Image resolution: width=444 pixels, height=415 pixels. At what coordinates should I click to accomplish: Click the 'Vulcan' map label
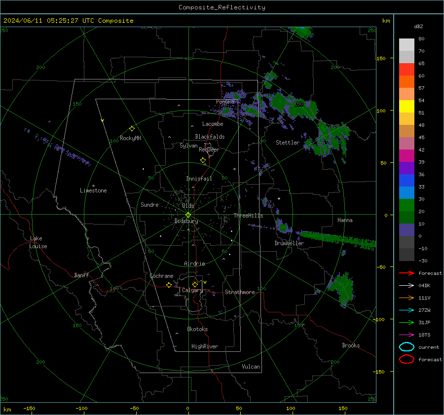251,367
